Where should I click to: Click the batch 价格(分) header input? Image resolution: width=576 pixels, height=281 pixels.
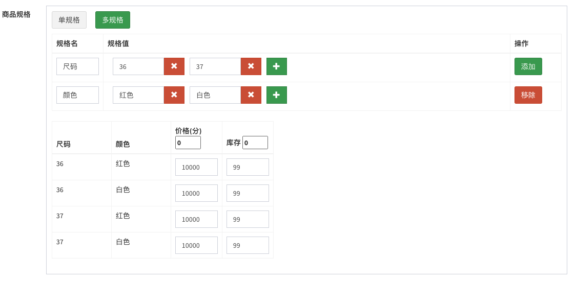(x=188, y=143)
